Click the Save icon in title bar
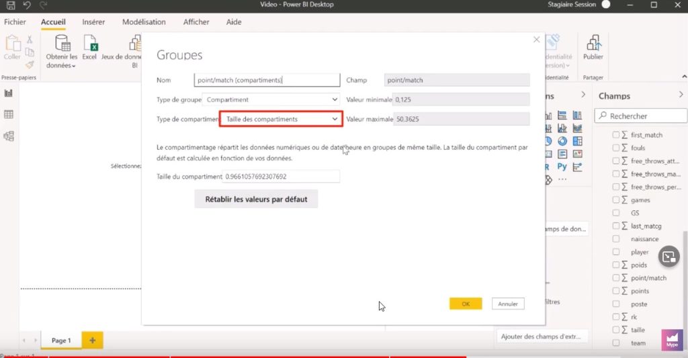The height and width of the screenshot is (358, 688). click(x=11, y=5)
